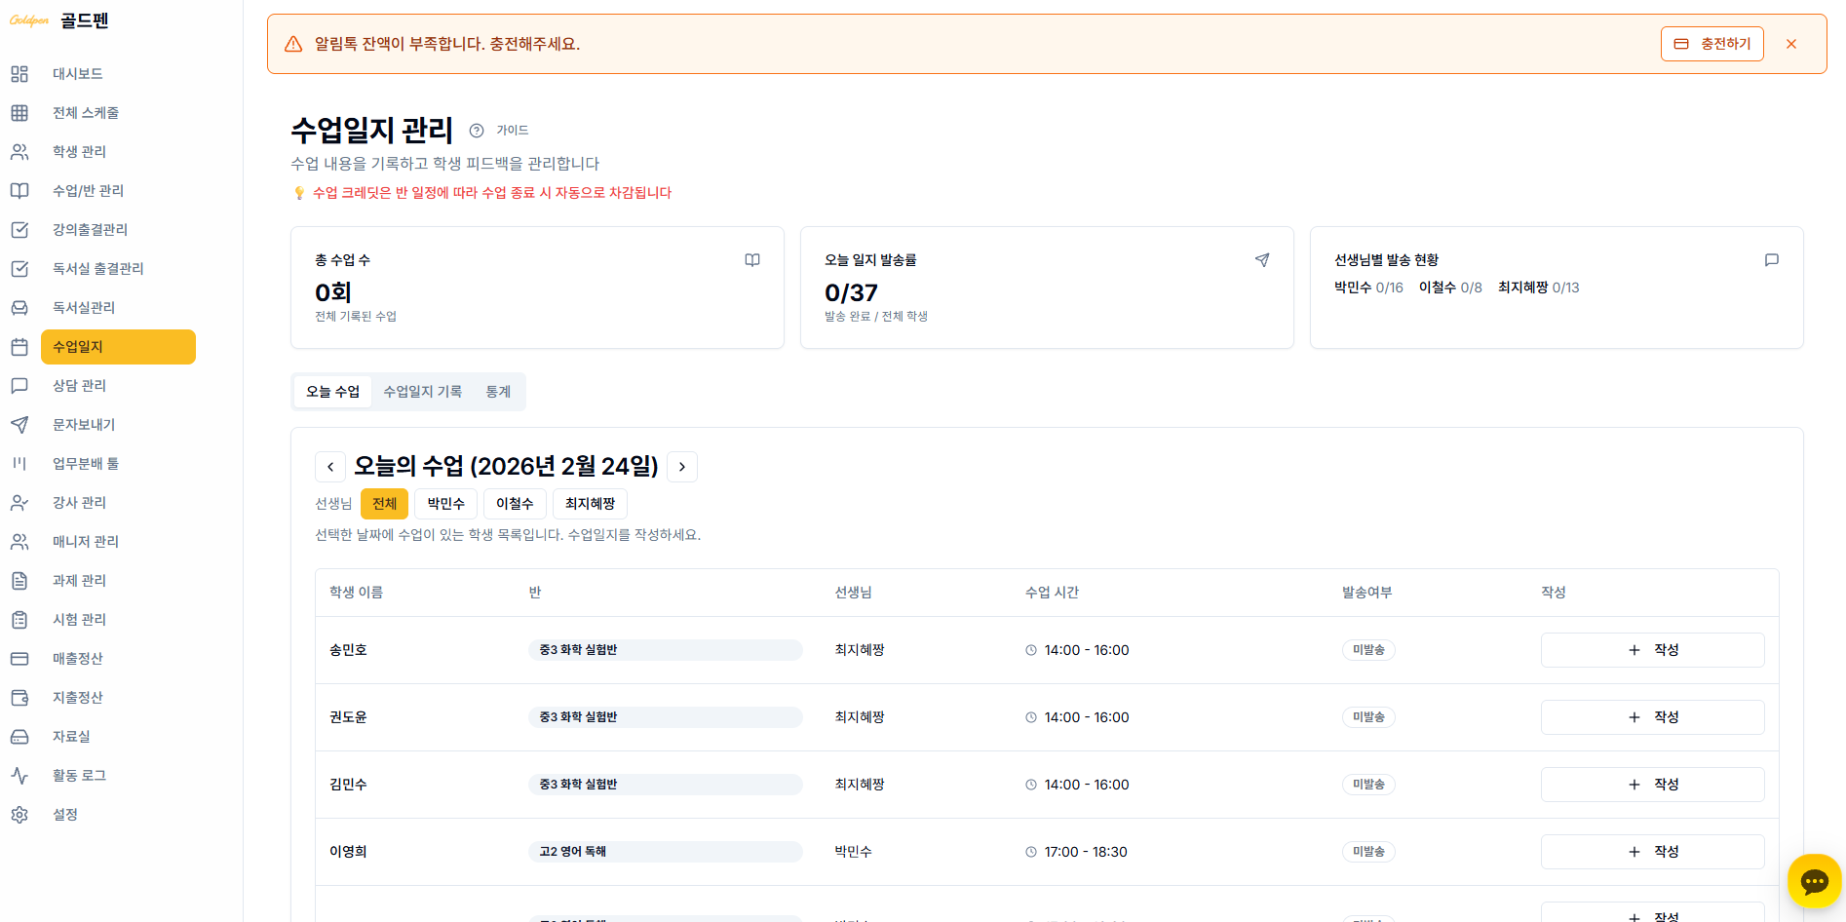
Task: Click the 가이드 help question icon
Action: 477,131
